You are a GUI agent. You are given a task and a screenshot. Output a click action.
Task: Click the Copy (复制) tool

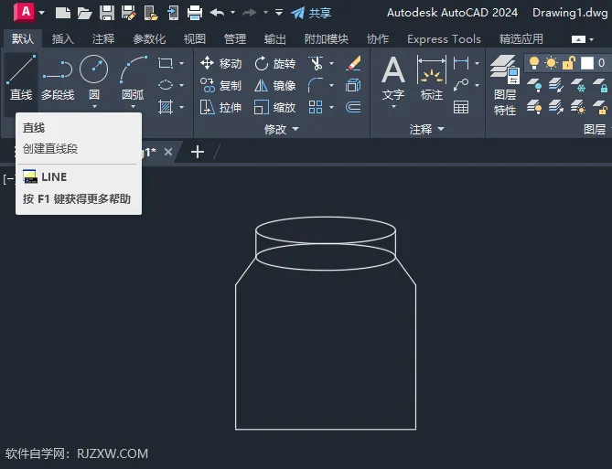[220, 85]
